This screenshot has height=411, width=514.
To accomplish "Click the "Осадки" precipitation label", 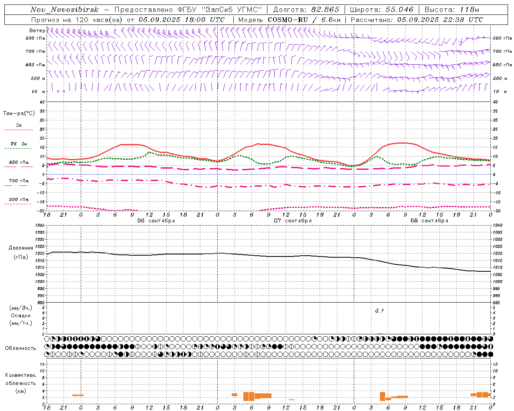I will point(21,315).
